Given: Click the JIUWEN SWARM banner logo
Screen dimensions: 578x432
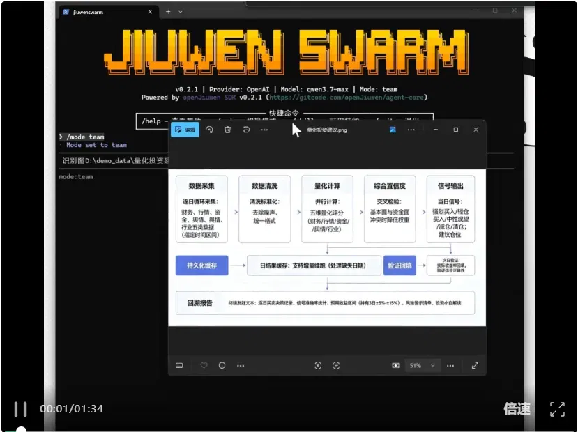Looking at the screenshot, I should (x=286, y=52).
